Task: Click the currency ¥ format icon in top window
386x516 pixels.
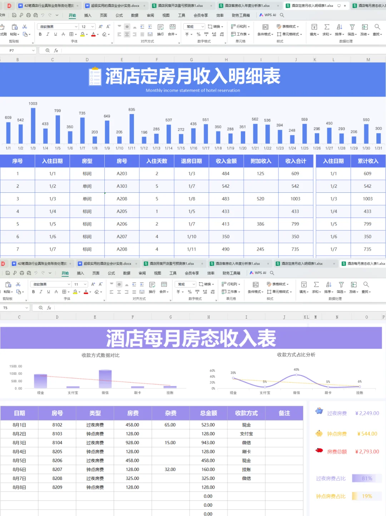Action: [x=187, y=34]
